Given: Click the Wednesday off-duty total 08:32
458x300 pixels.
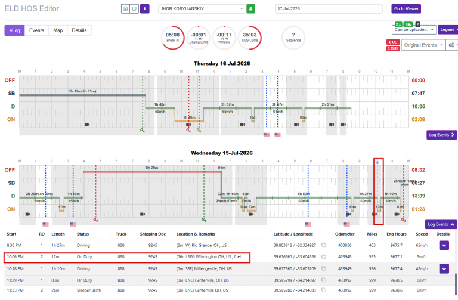Looking at the screenshot, I should pyautogui.click(x=418, y=170).
